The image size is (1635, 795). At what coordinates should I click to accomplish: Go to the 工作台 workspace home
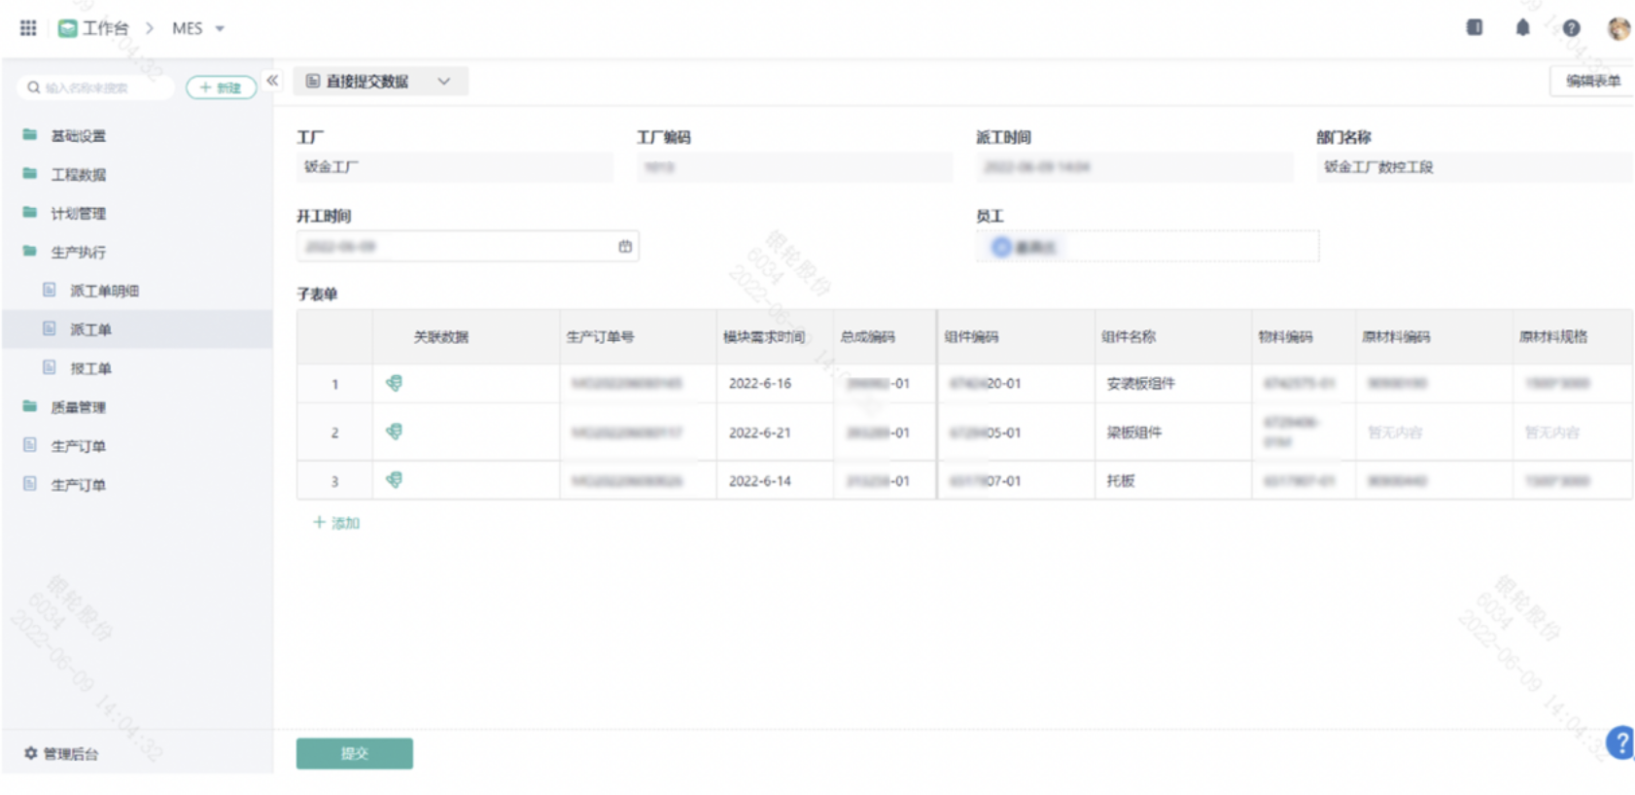93,28
